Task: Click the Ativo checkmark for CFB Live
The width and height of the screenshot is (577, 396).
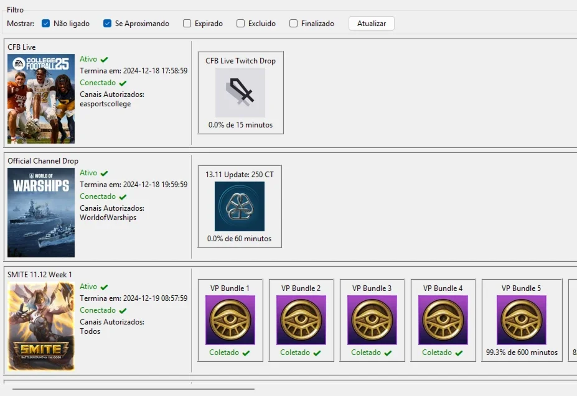Action: click(104, 60)
